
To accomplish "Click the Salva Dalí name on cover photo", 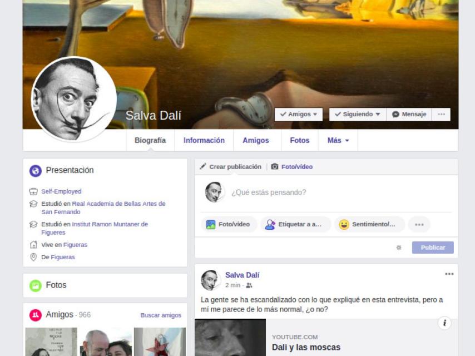I will (154, 116).
